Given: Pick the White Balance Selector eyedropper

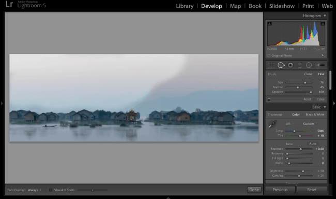Looking at the screenshot, I should 272,124.
